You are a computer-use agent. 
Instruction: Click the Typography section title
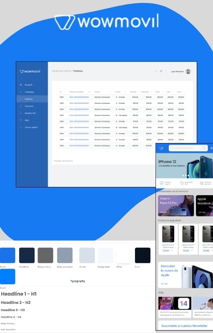click(78, 281)
